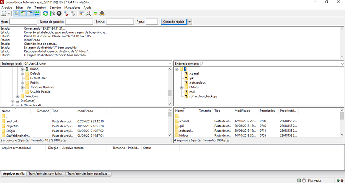Click the speed limits gear icon in status bar
Image resolution: width=345 pixels, height=183 pixels.
(x=299, y=180)
